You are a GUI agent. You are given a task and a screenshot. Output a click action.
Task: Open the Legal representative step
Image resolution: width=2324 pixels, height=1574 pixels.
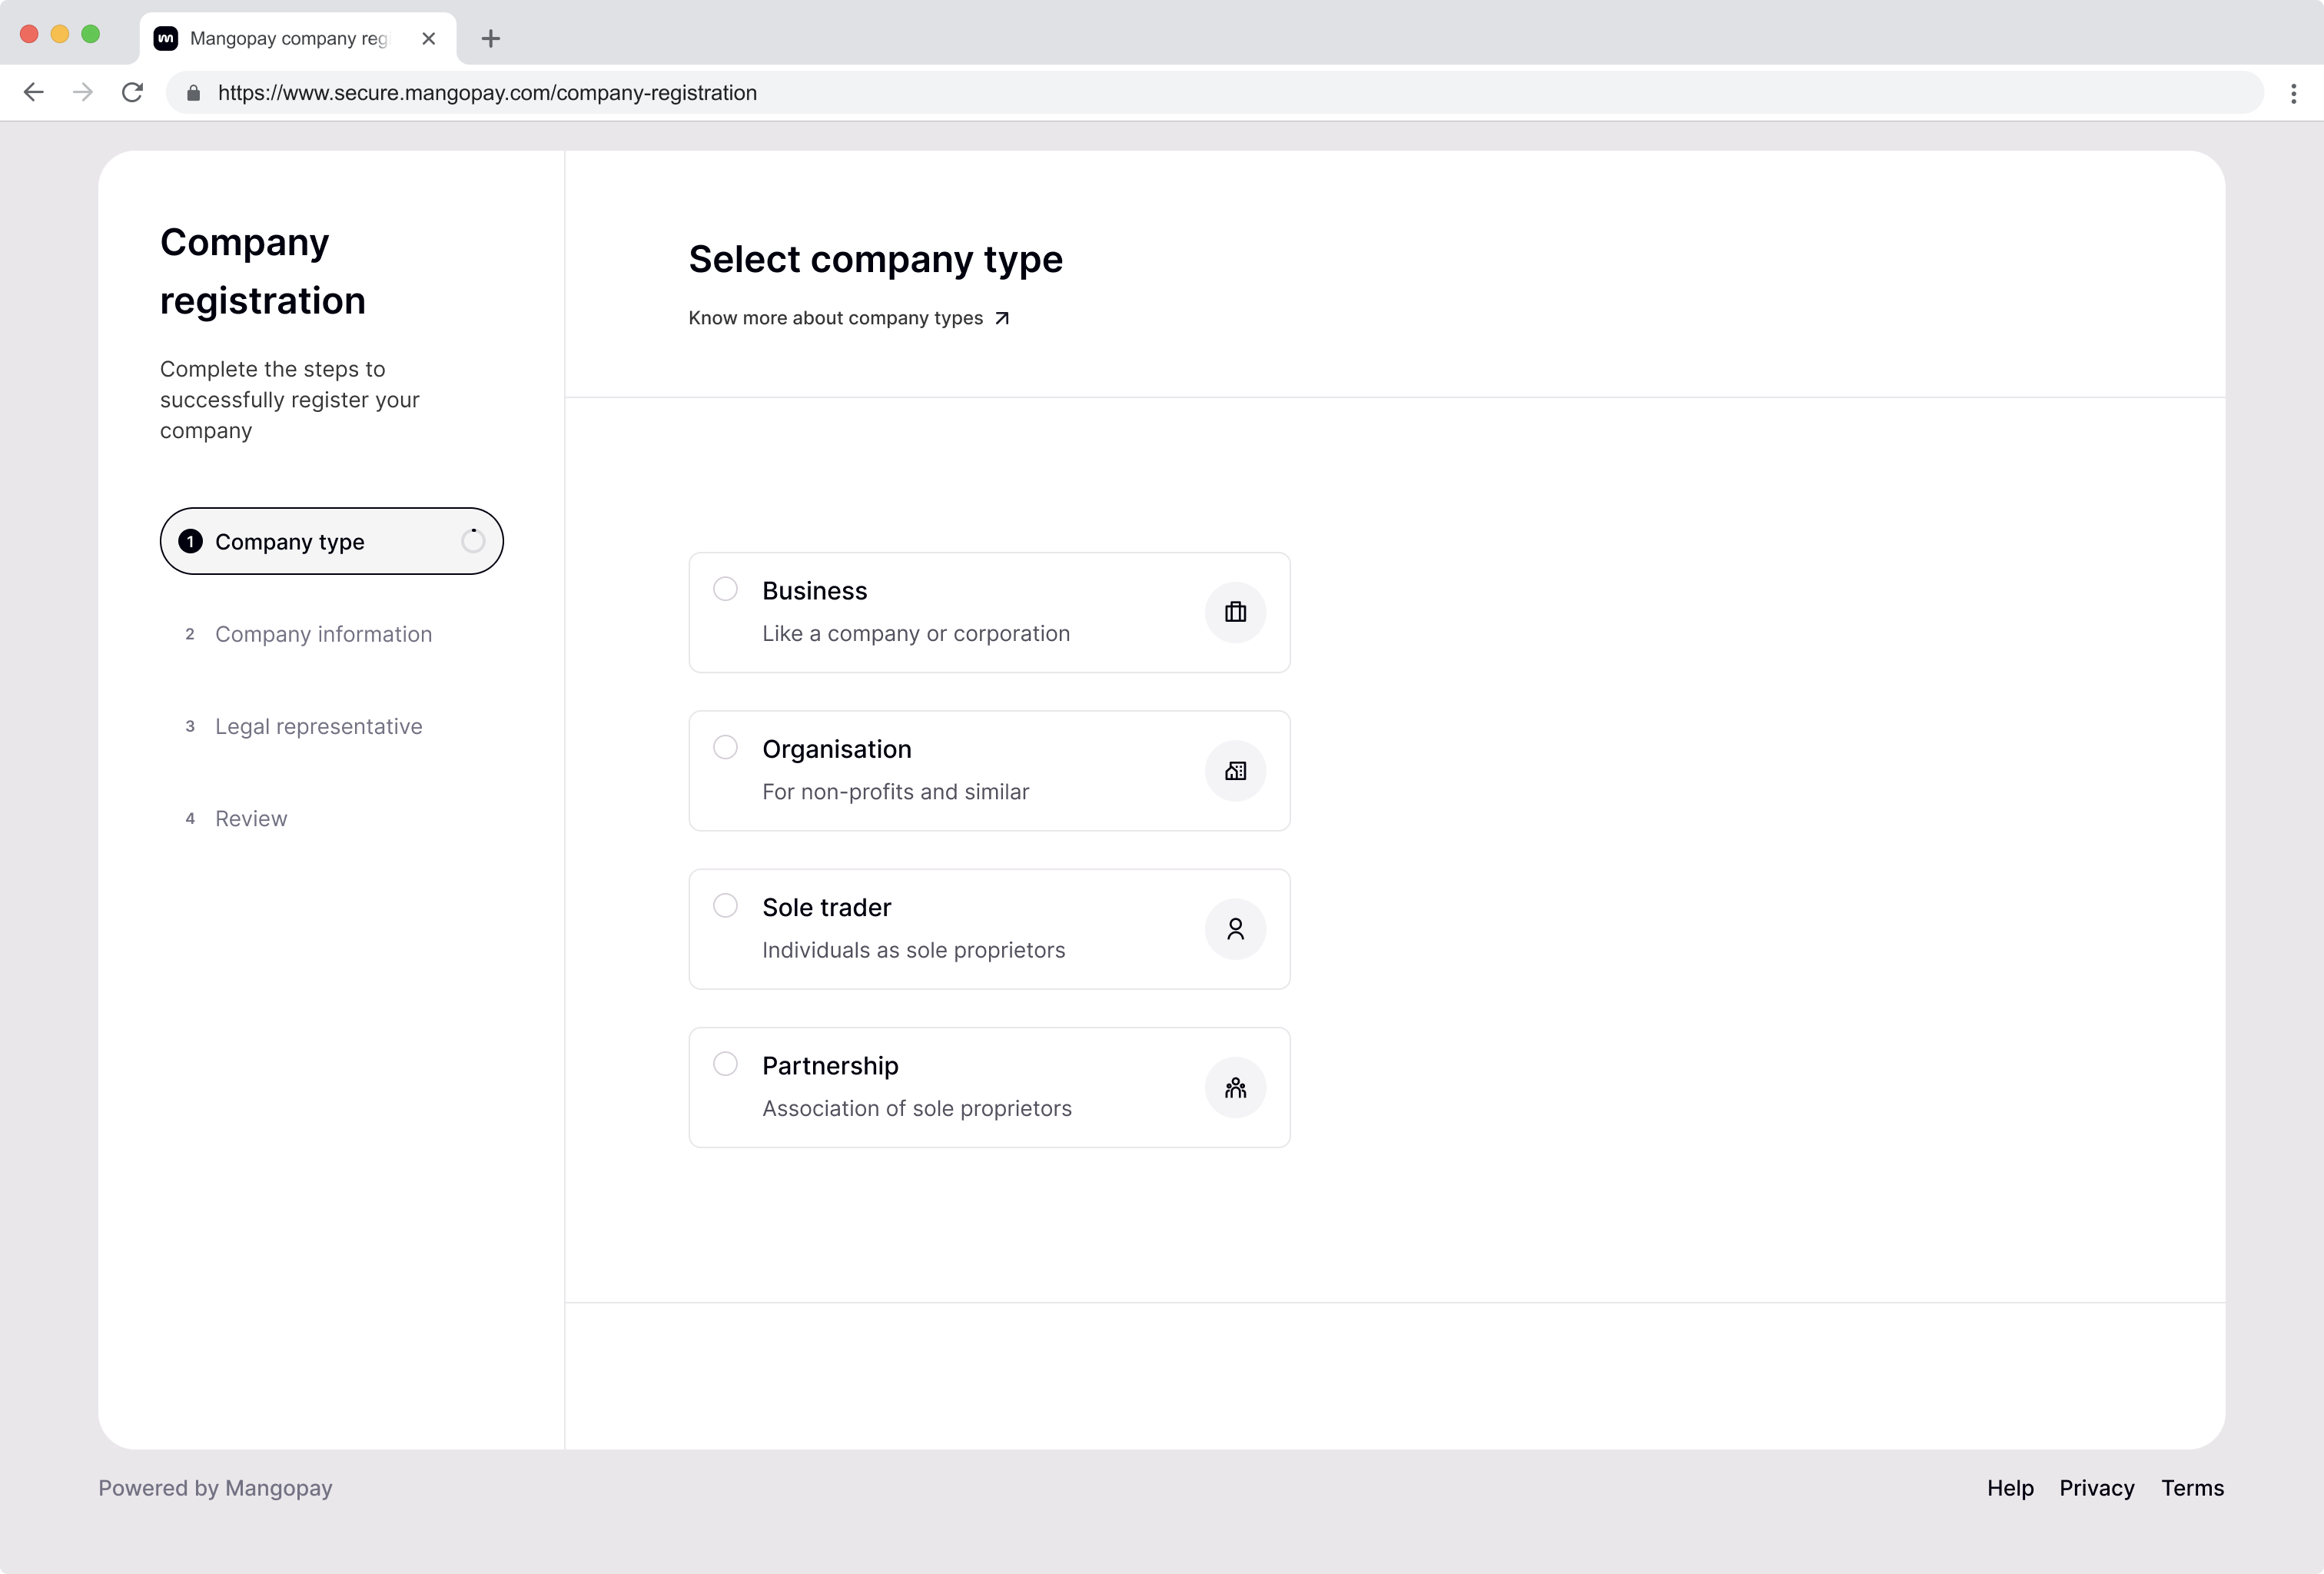[x=318, y=726]
